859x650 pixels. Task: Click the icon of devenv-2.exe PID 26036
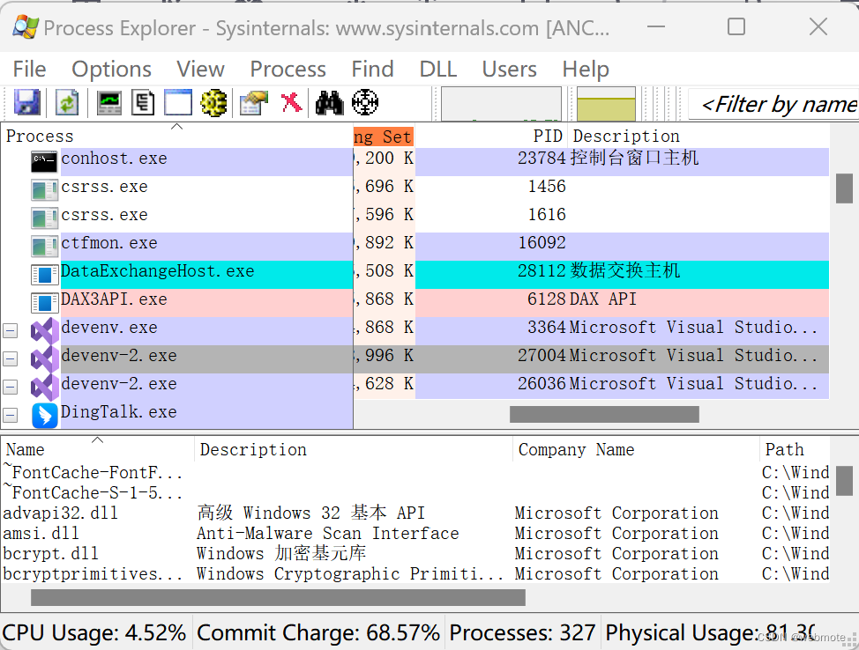[x=44, y=387]
